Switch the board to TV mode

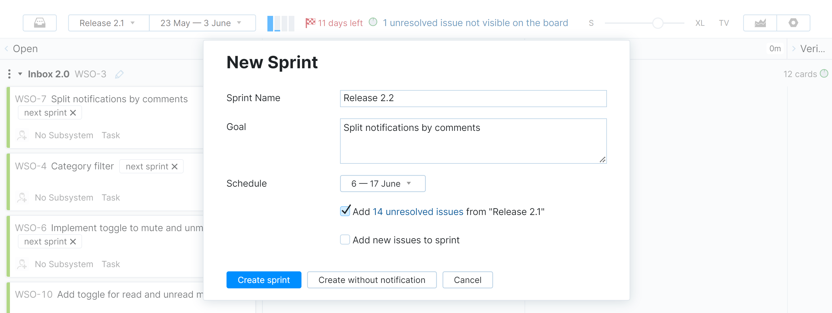pyautogui.click(x=724, y=23)
